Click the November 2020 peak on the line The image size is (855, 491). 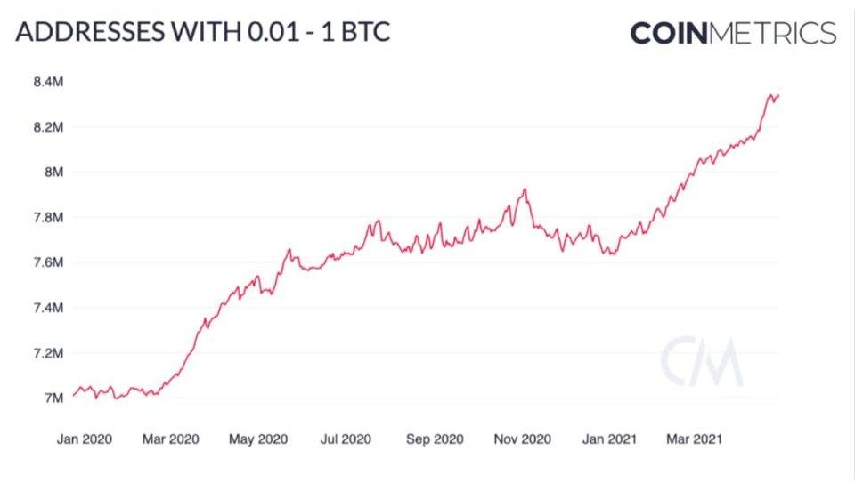[525, 189]
